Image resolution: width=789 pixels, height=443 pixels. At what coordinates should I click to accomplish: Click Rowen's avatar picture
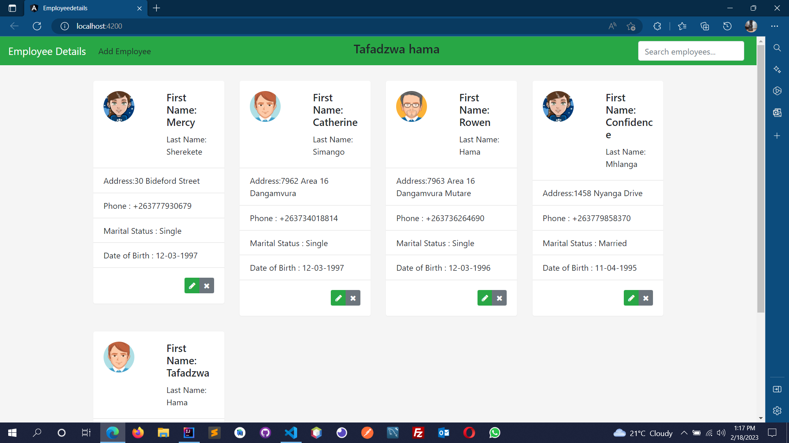(411, 106)
